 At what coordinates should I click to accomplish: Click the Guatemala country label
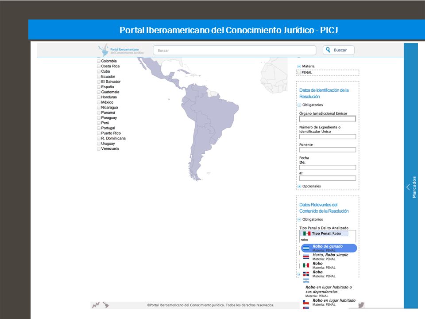[x=110, y=92]
